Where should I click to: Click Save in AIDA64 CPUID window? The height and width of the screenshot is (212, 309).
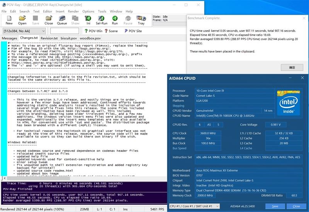coord(275,206)
